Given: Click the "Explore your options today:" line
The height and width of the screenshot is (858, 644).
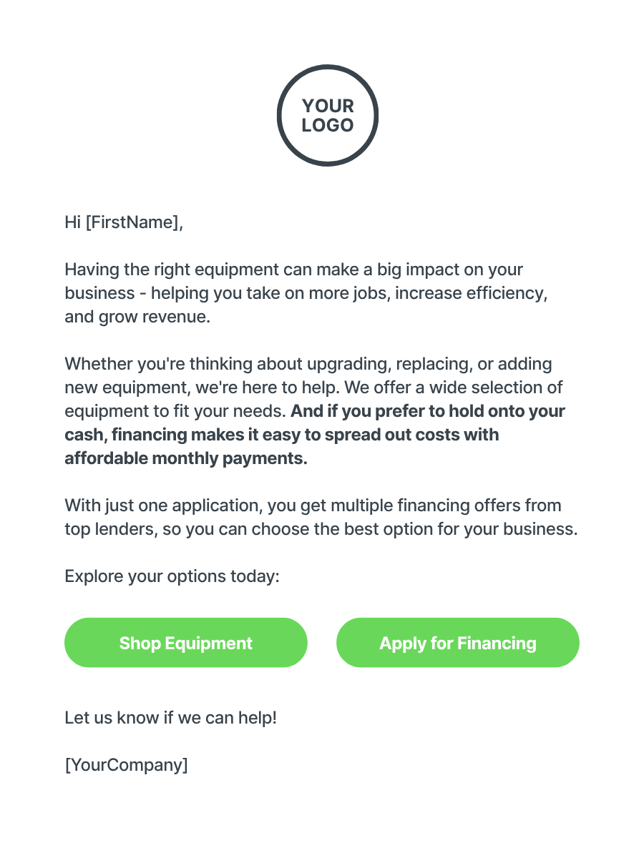Looking at the screenshot, I should coord(172,576).
